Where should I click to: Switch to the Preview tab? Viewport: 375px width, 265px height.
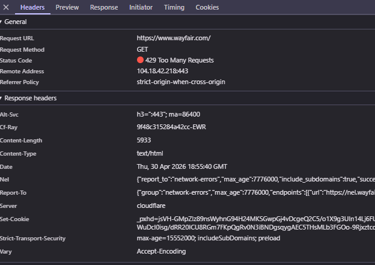pyautogui.click(x=67, y=7)
